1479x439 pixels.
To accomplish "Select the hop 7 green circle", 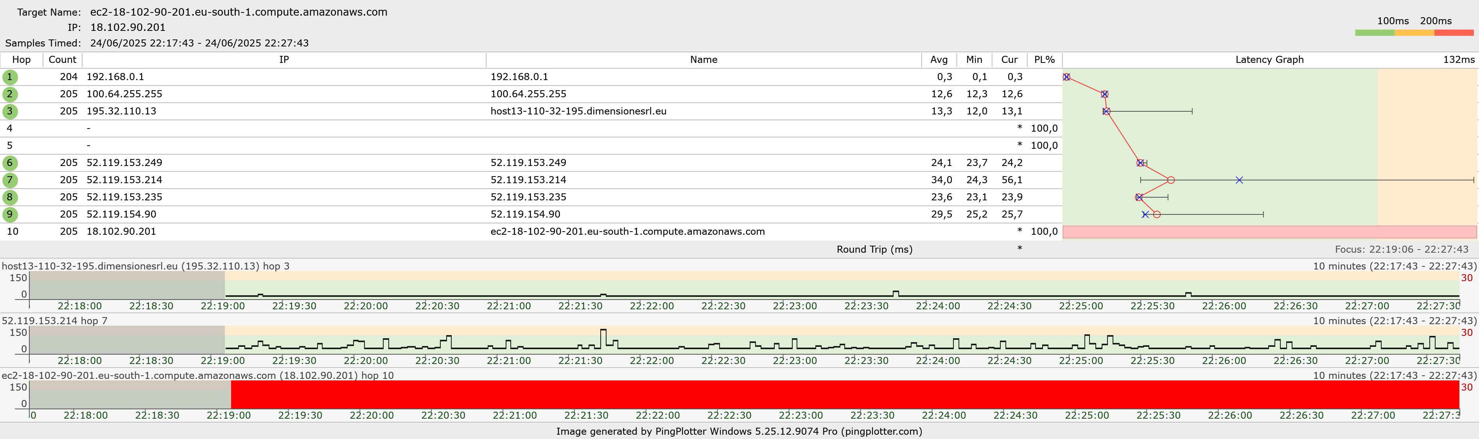I will click(x=10, y=180).
